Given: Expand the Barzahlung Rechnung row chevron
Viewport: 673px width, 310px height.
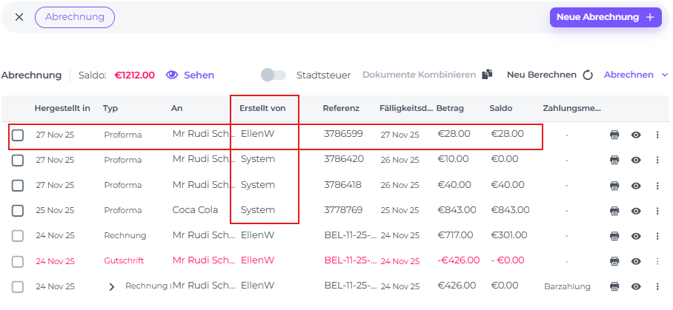Looking at the screenshot, I should [x=112, y=287].
